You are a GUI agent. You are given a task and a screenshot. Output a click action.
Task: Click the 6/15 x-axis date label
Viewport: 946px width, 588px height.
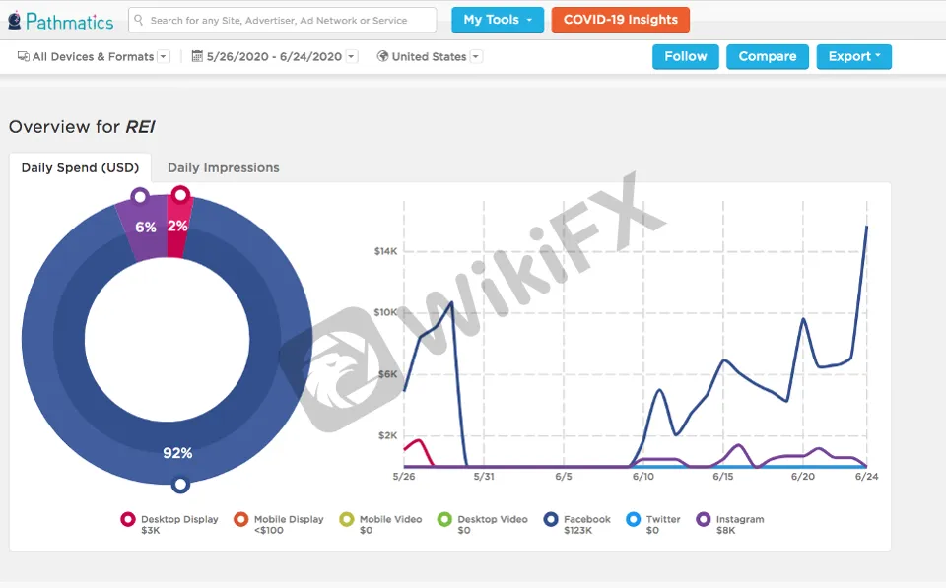[722, 477]
